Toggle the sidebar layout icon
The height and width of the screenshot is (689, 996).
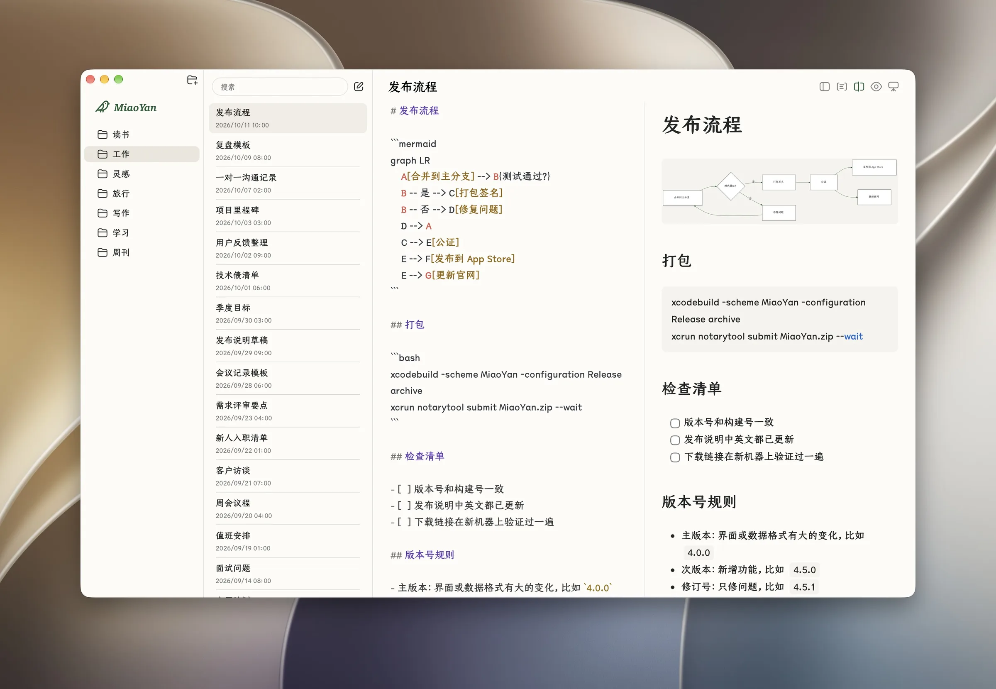[824, 87]
